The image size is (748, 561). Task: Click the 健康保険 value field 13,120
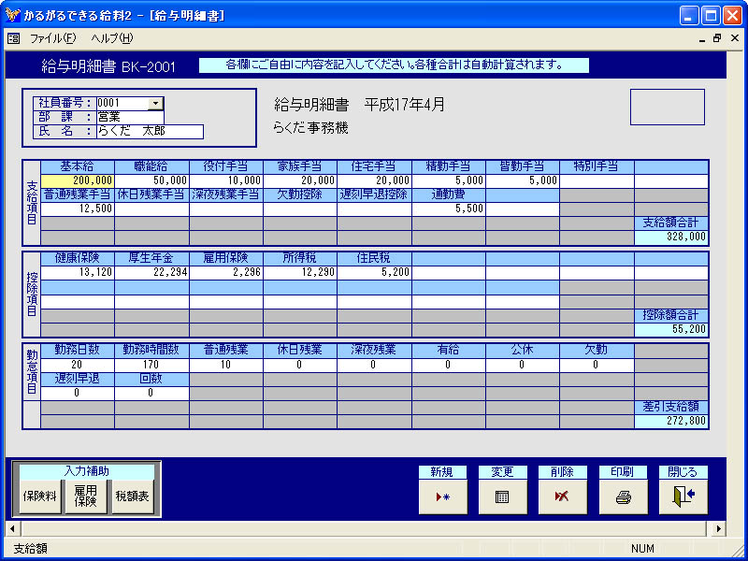click(78, 272)
